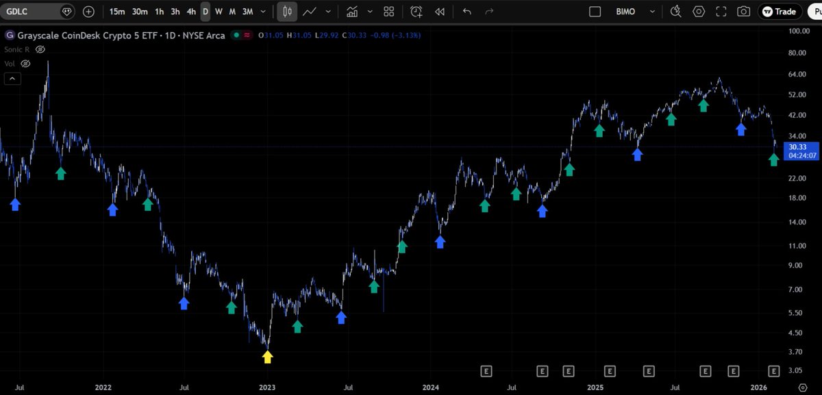This screenshot has width=822, height=395.
Task: Open the indicator templates grid icon
Action: [x=389, y=12]
